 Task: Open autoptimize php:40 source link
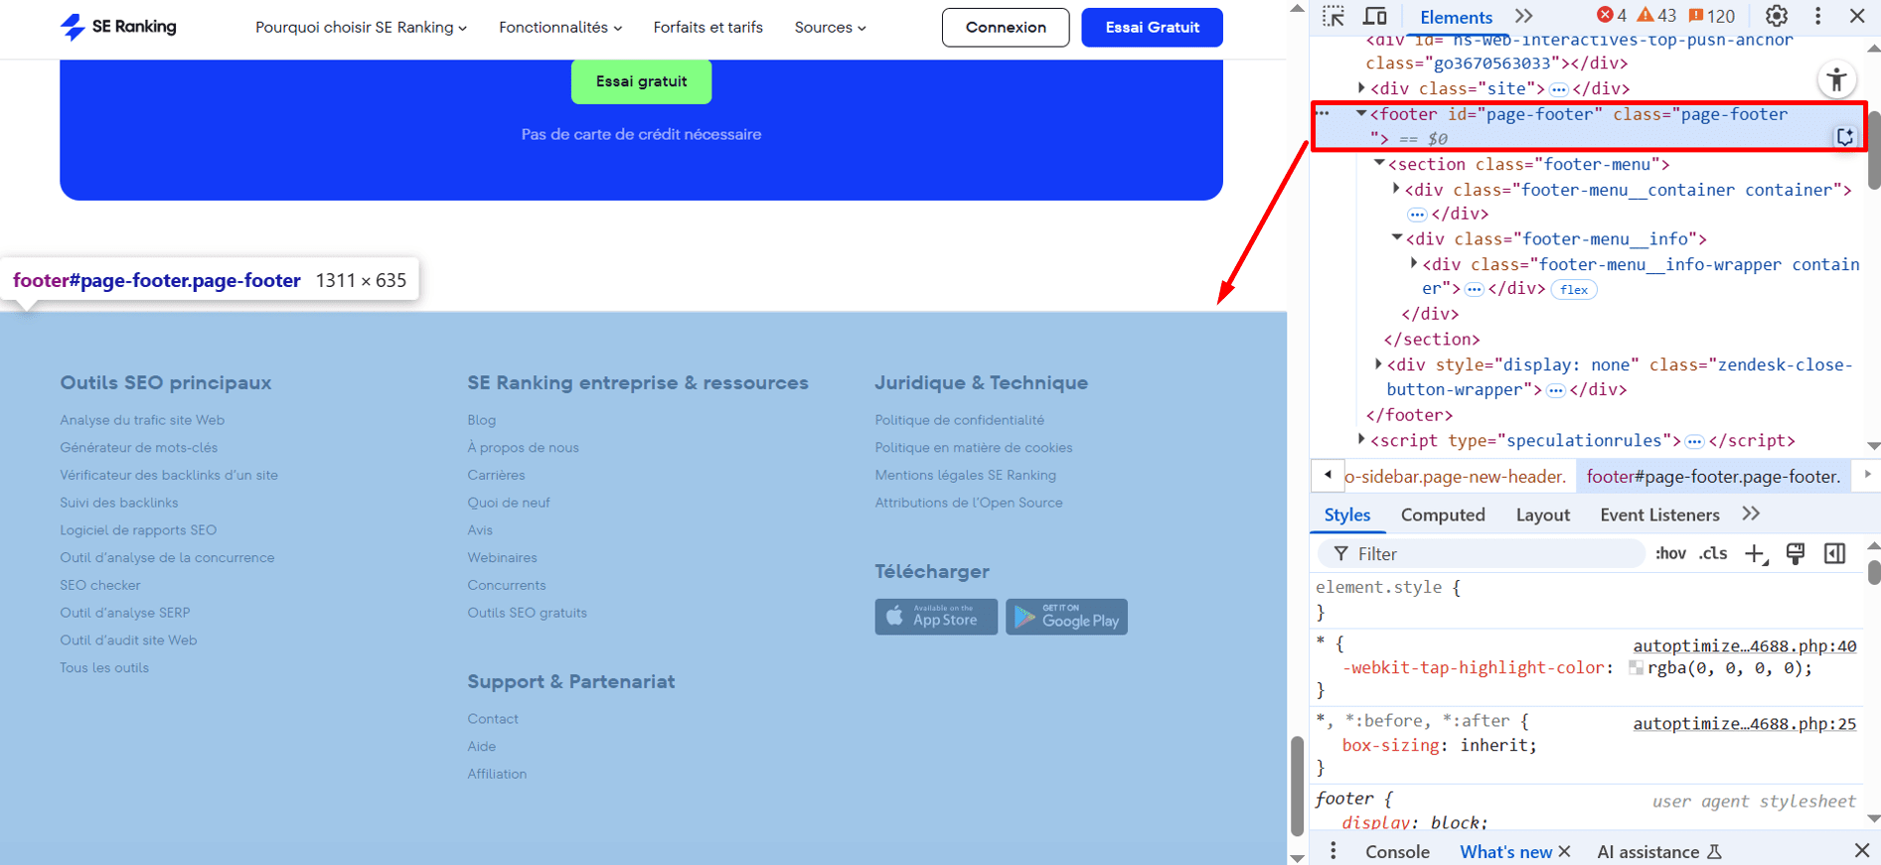click(1744, 646)
